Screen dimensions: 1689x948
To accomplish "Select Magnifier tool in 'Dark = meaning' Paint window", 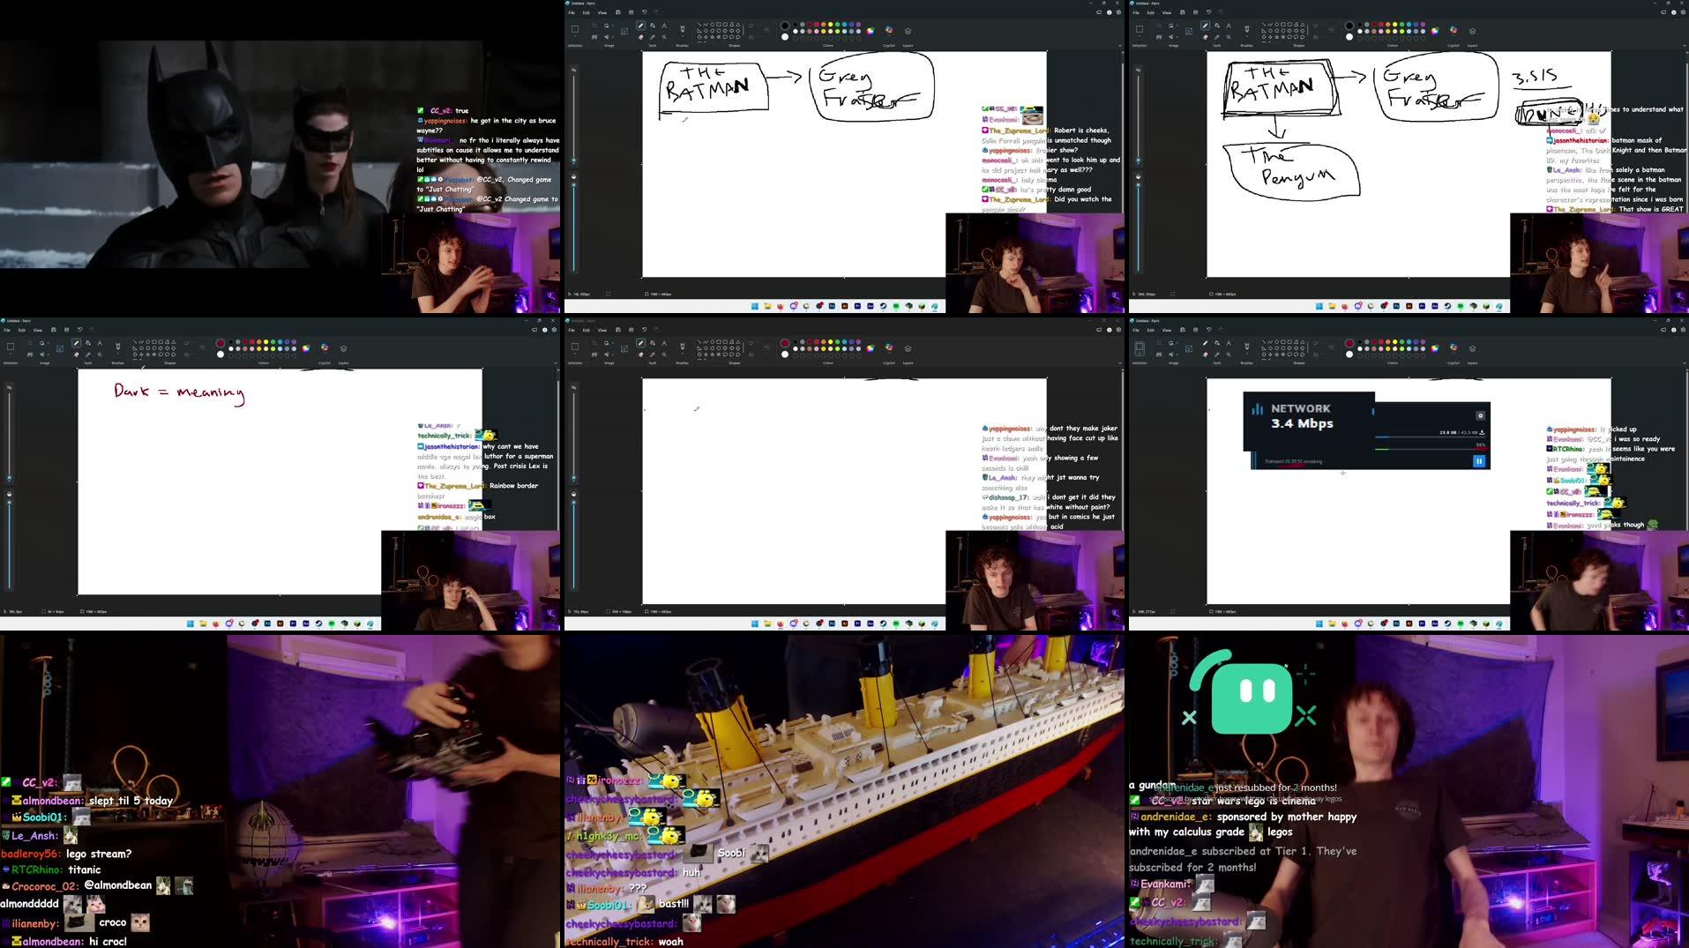I will click(x=100, y=355).
